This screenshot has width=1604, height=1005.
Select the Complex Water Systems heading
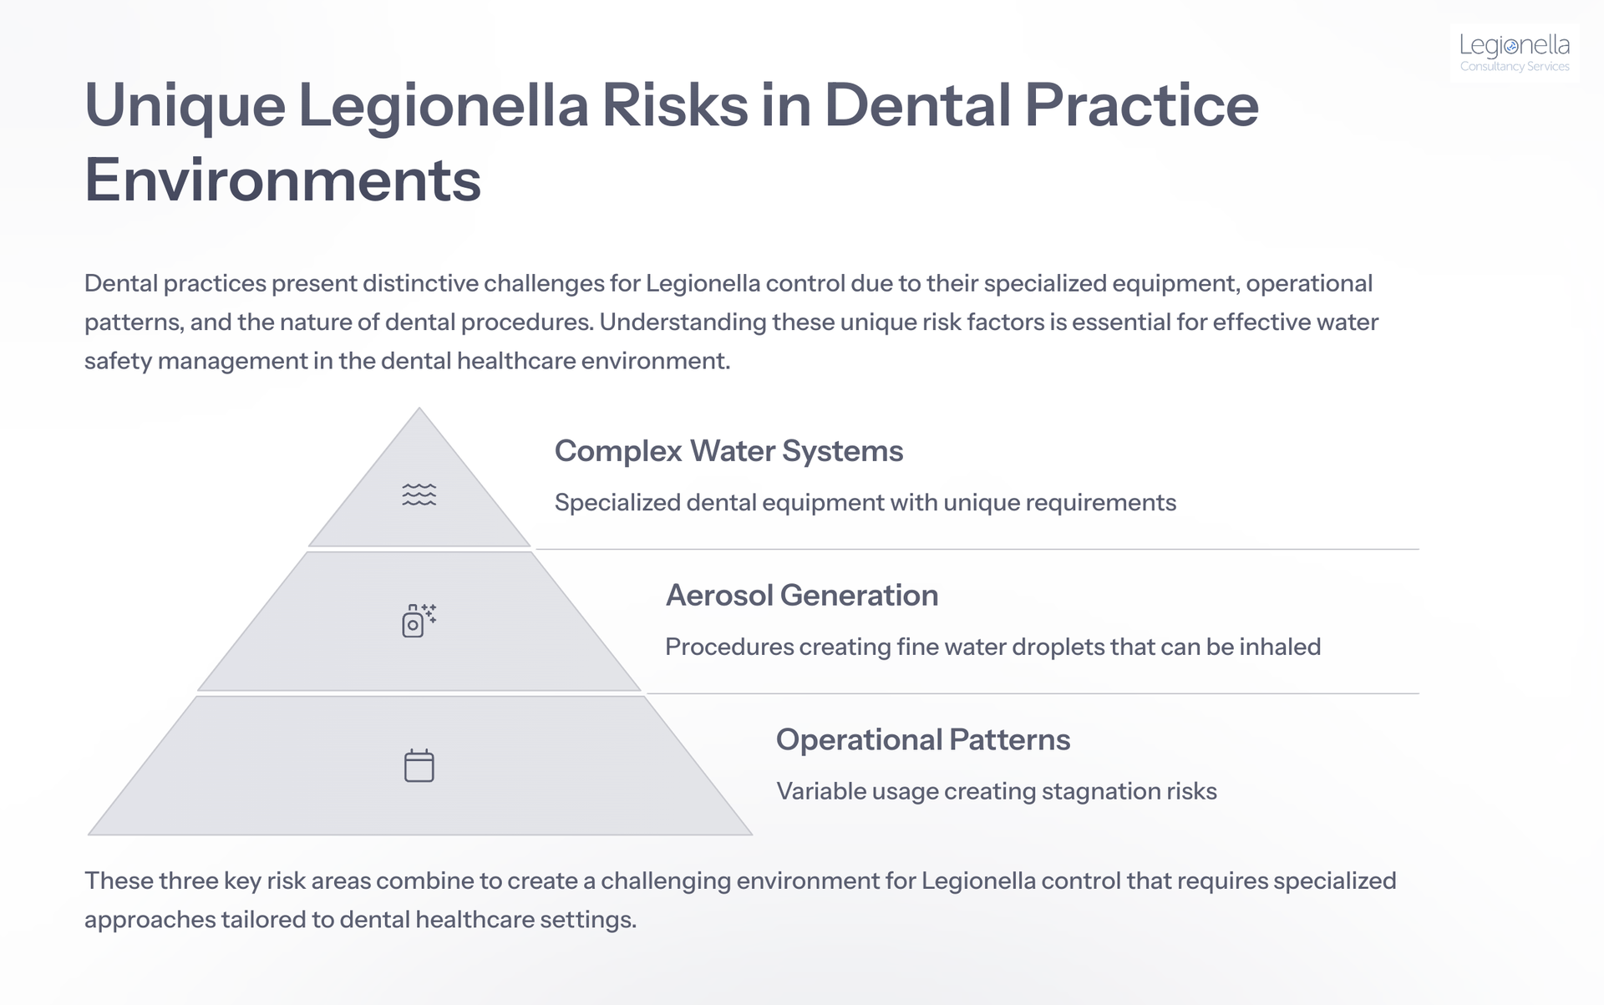coord(728,451)
